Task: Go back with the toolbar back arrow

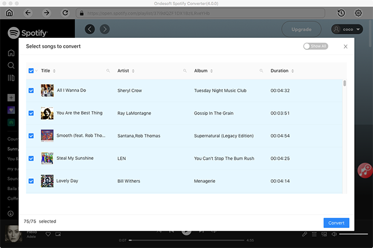Action: click(28, 13)
